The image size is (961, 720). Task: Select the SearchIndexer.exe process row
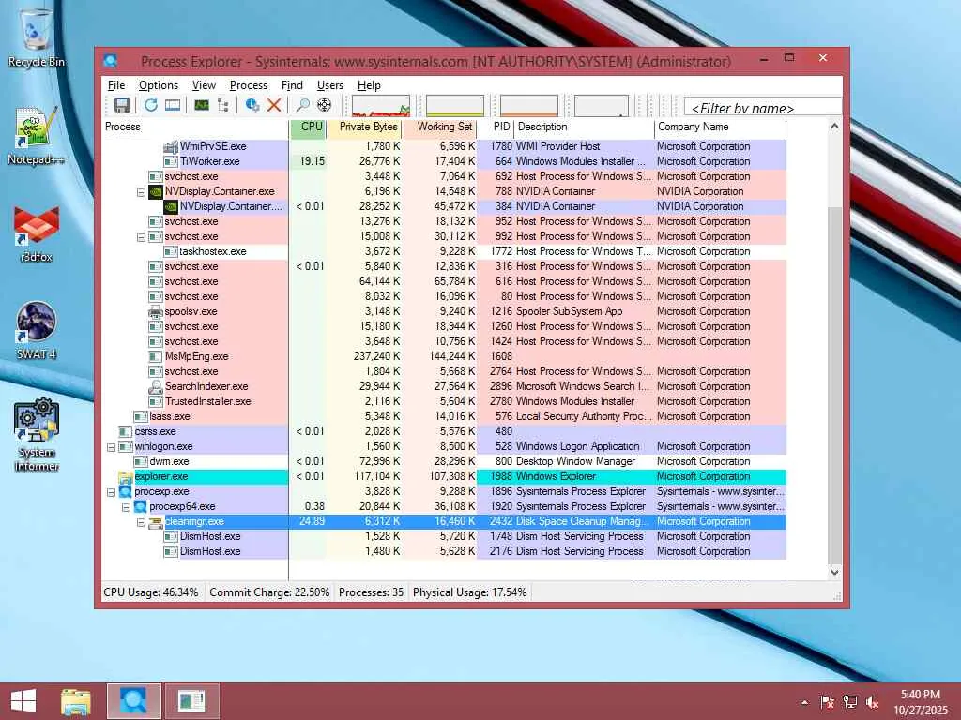click(444, 386)
